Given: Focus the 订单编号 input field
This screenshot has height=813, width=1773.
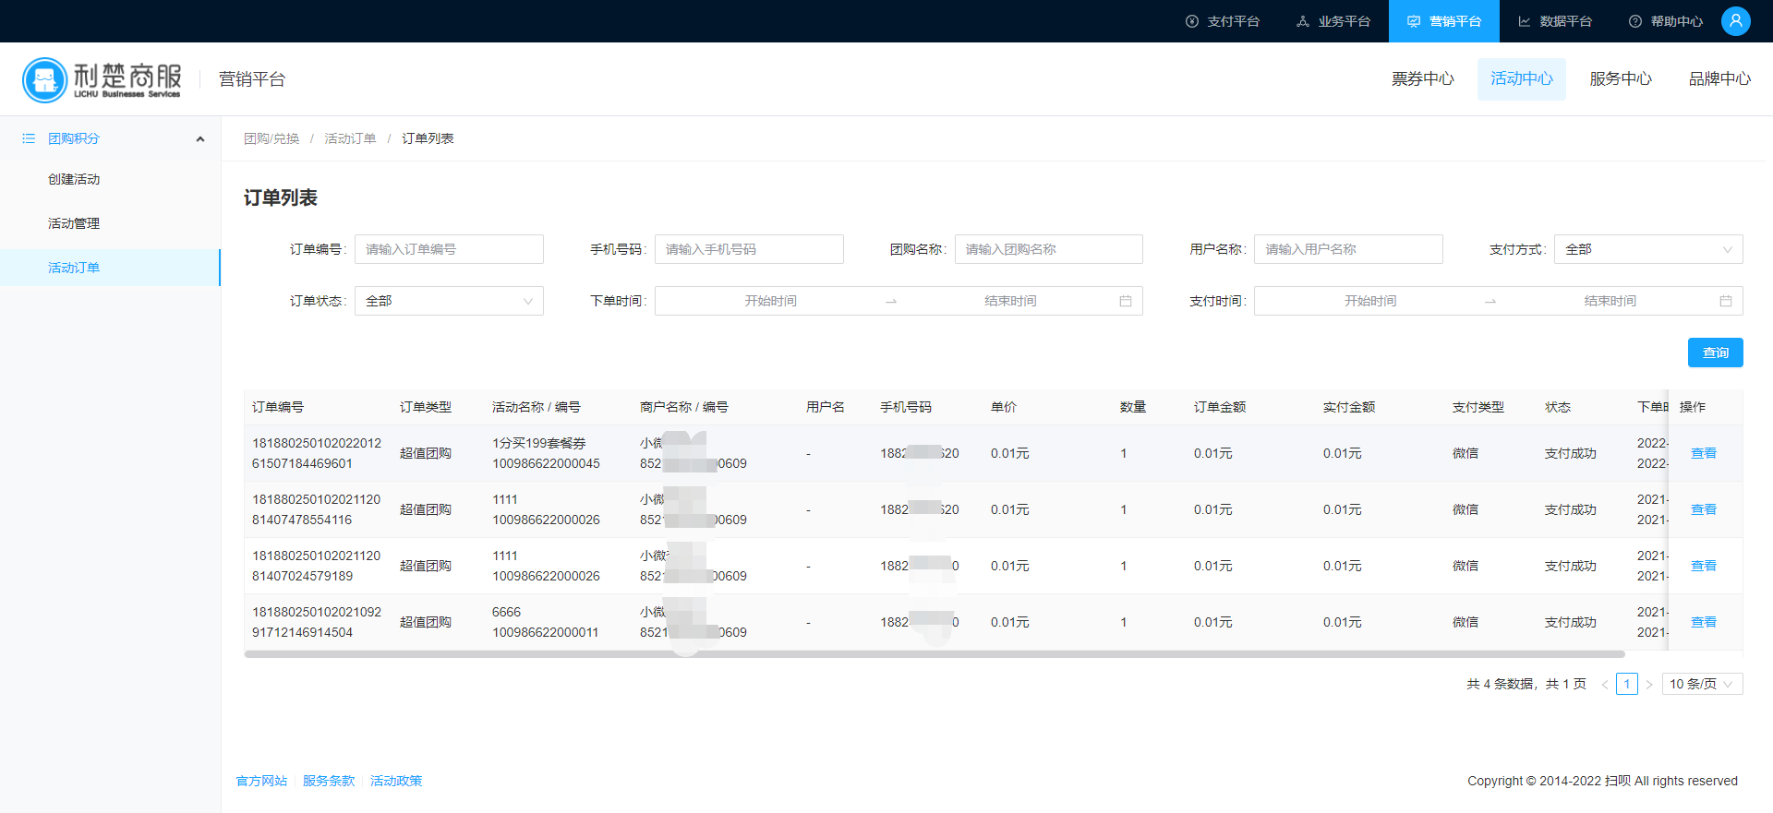Looking at the screenshot, I should point(449,249).
